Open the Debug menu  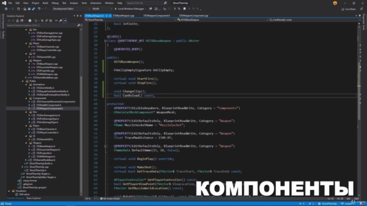pos(55,3)
